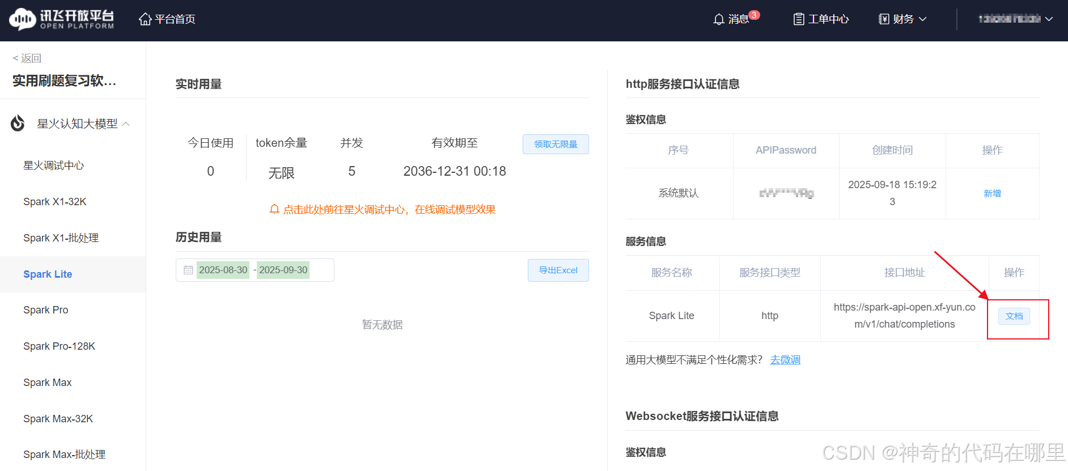Click the creation time 2025-09-18 cell
The height and width of the screenshot is (471, 1068).
point(892,193)
